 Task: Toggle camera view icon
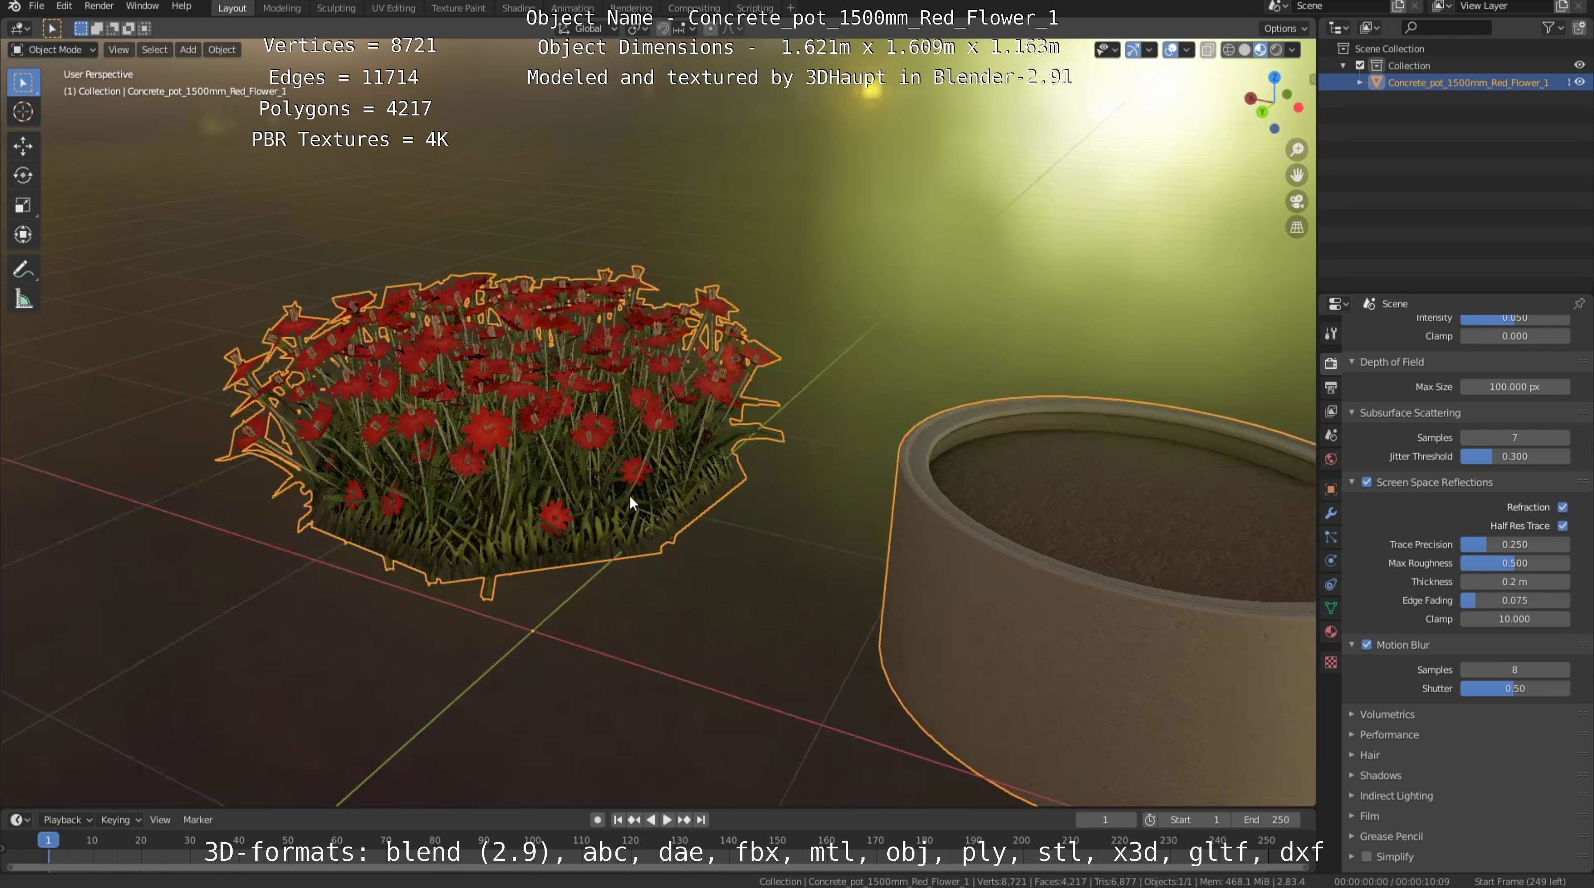(1296, 202)
